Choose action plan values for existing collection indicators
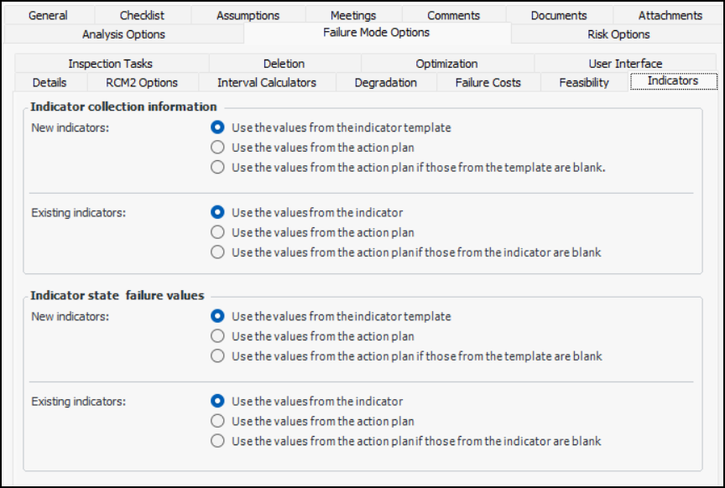The image size is (725, 488). [x=218, y=232]
